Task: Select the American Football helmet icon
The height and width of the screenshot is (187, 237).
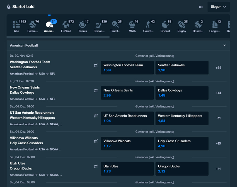Action: (49, 24)
